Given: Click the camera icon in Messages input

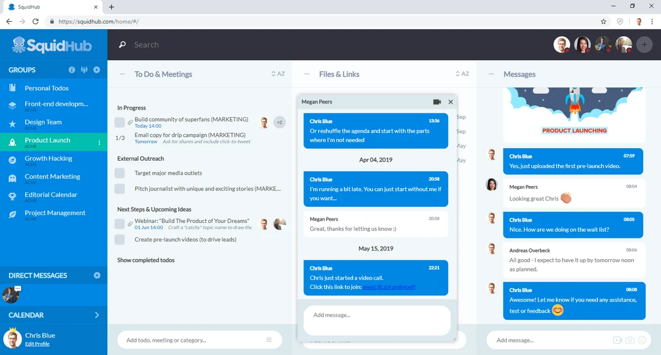Looking at the screenshot, I should coord(630,340).
